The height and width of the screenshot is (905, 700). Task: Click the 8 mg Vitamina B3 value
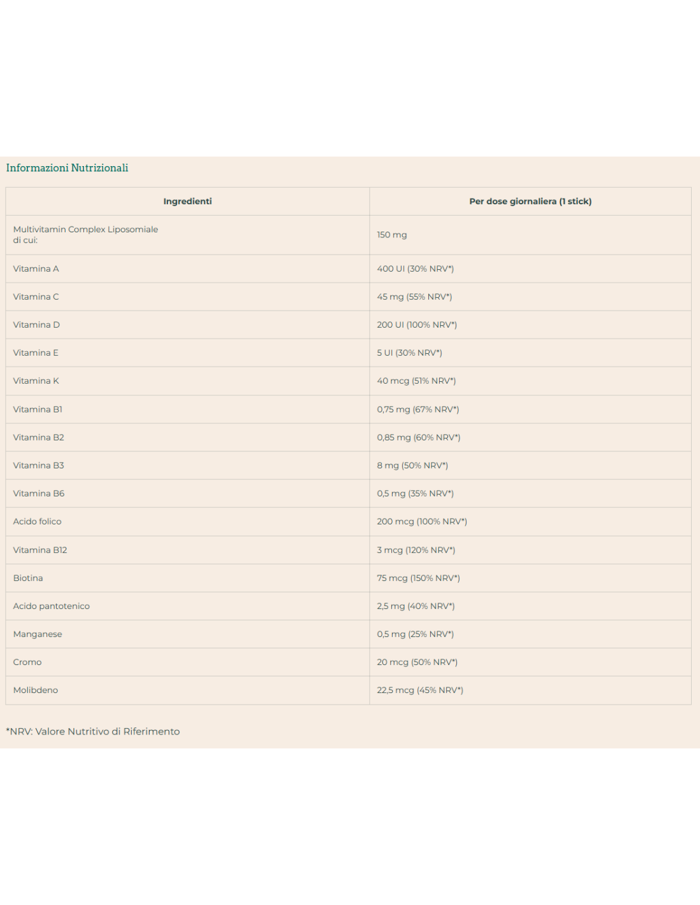412,465
